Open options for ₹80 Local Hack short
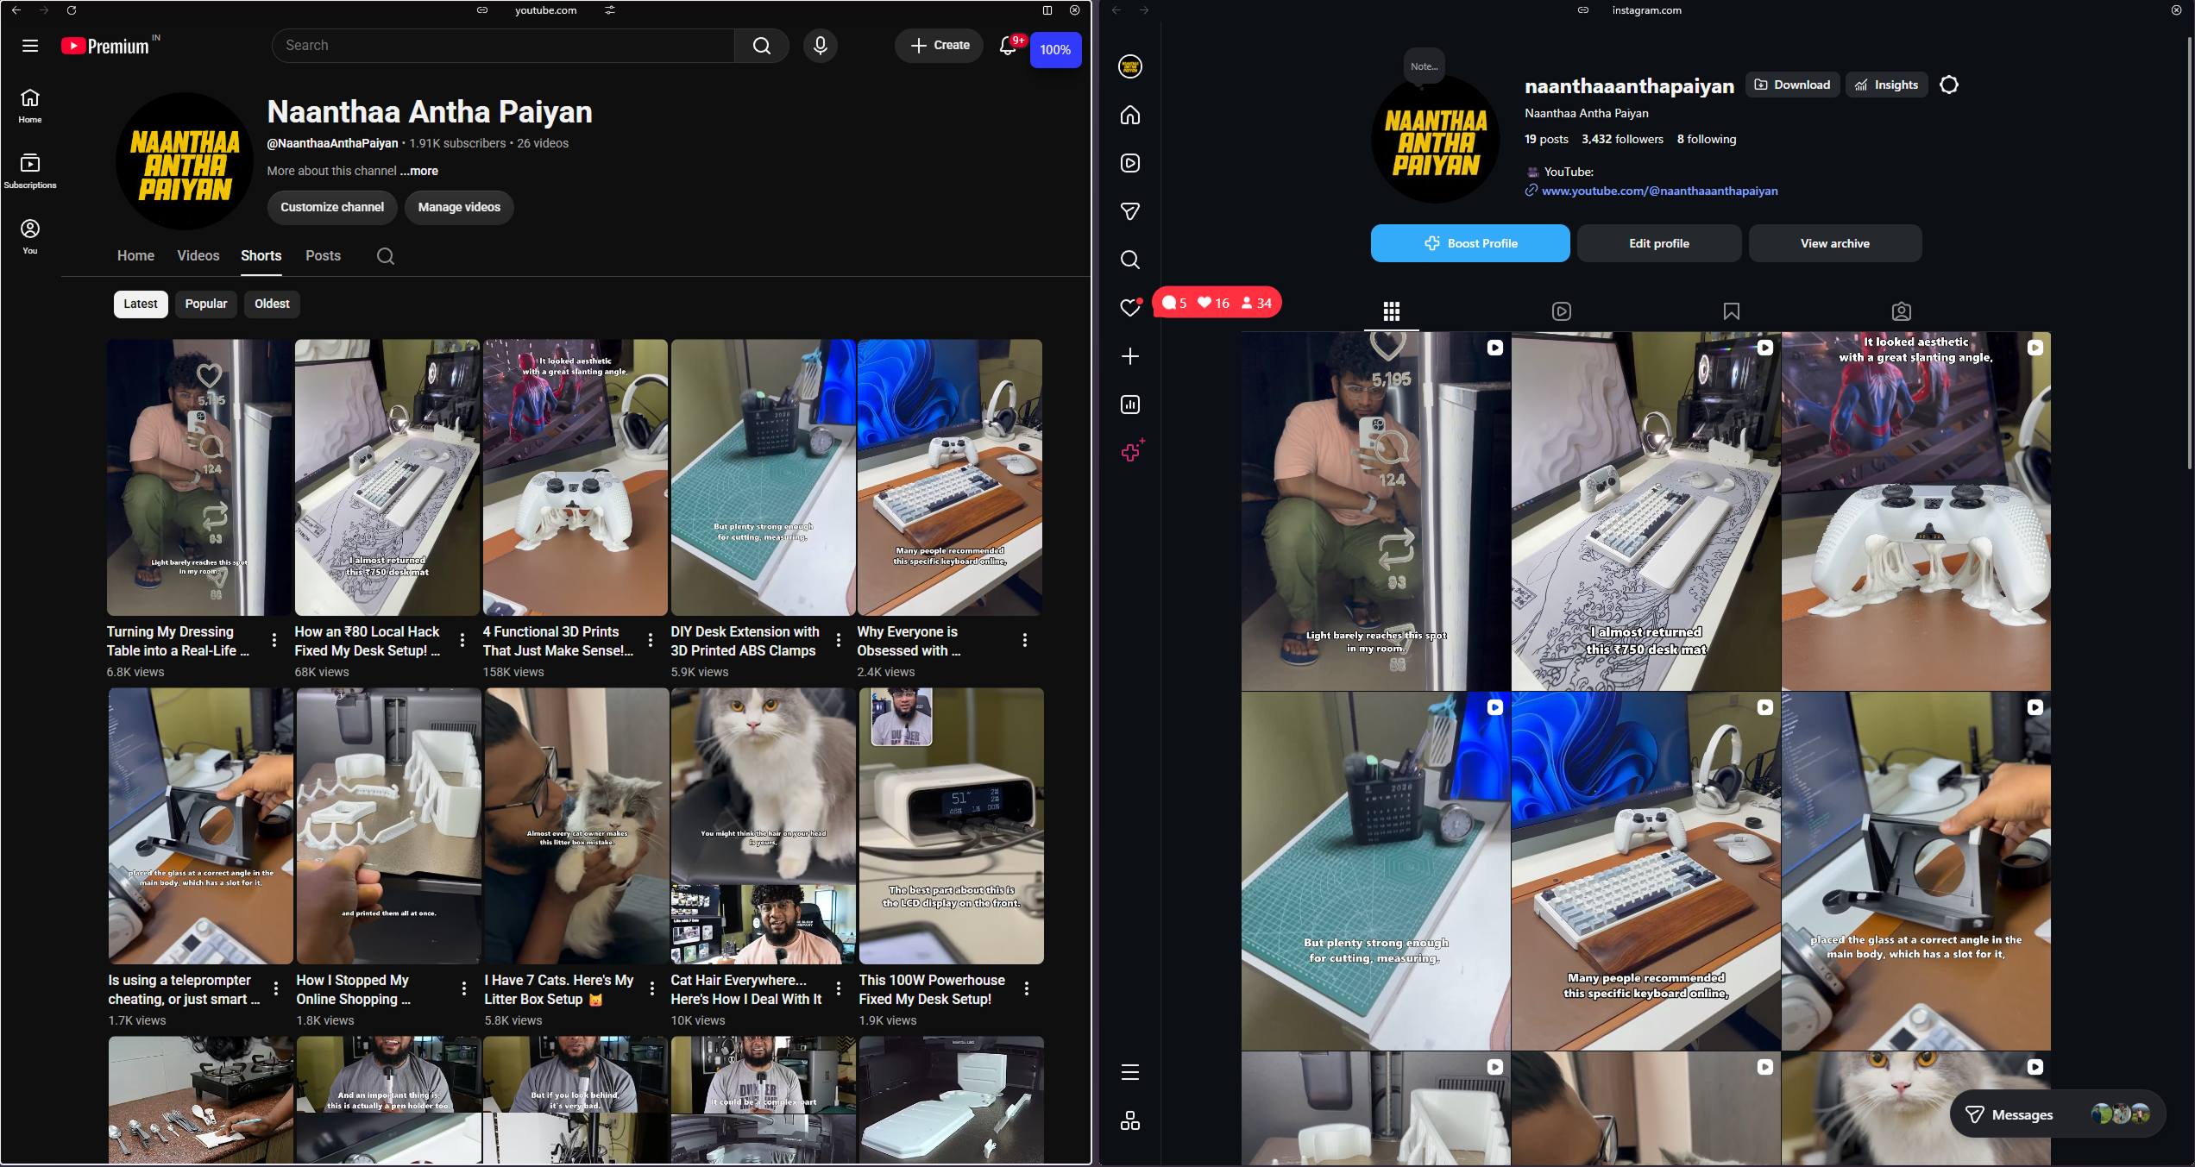This screenshot has height=1167, width=2195. click(x=462, y=640)
